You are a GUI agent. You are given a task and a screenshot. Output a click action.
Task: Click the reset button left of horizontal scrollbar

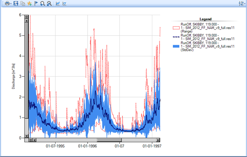(30, 140)
